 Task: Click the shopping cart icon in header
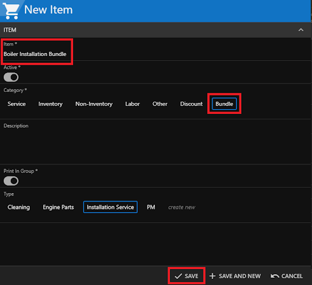(x=11, y=11)
